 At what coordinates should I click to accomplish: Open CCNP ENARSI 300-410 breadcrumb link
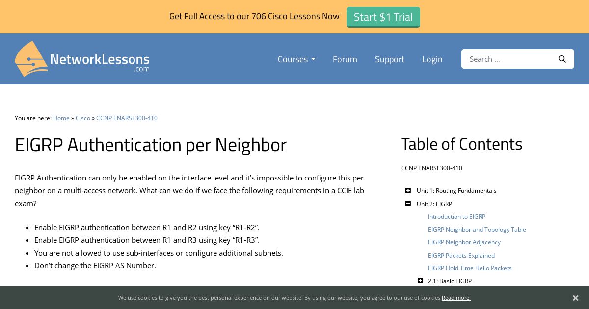click(x=127, y=118)
